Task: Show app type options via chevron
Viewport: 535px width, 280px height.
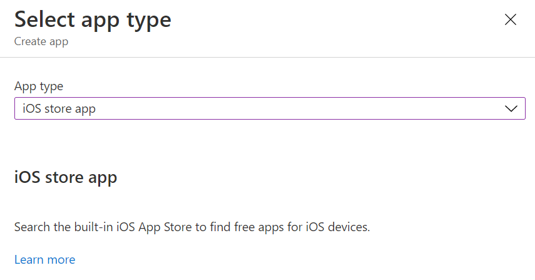Action: (x=511, y=108)
